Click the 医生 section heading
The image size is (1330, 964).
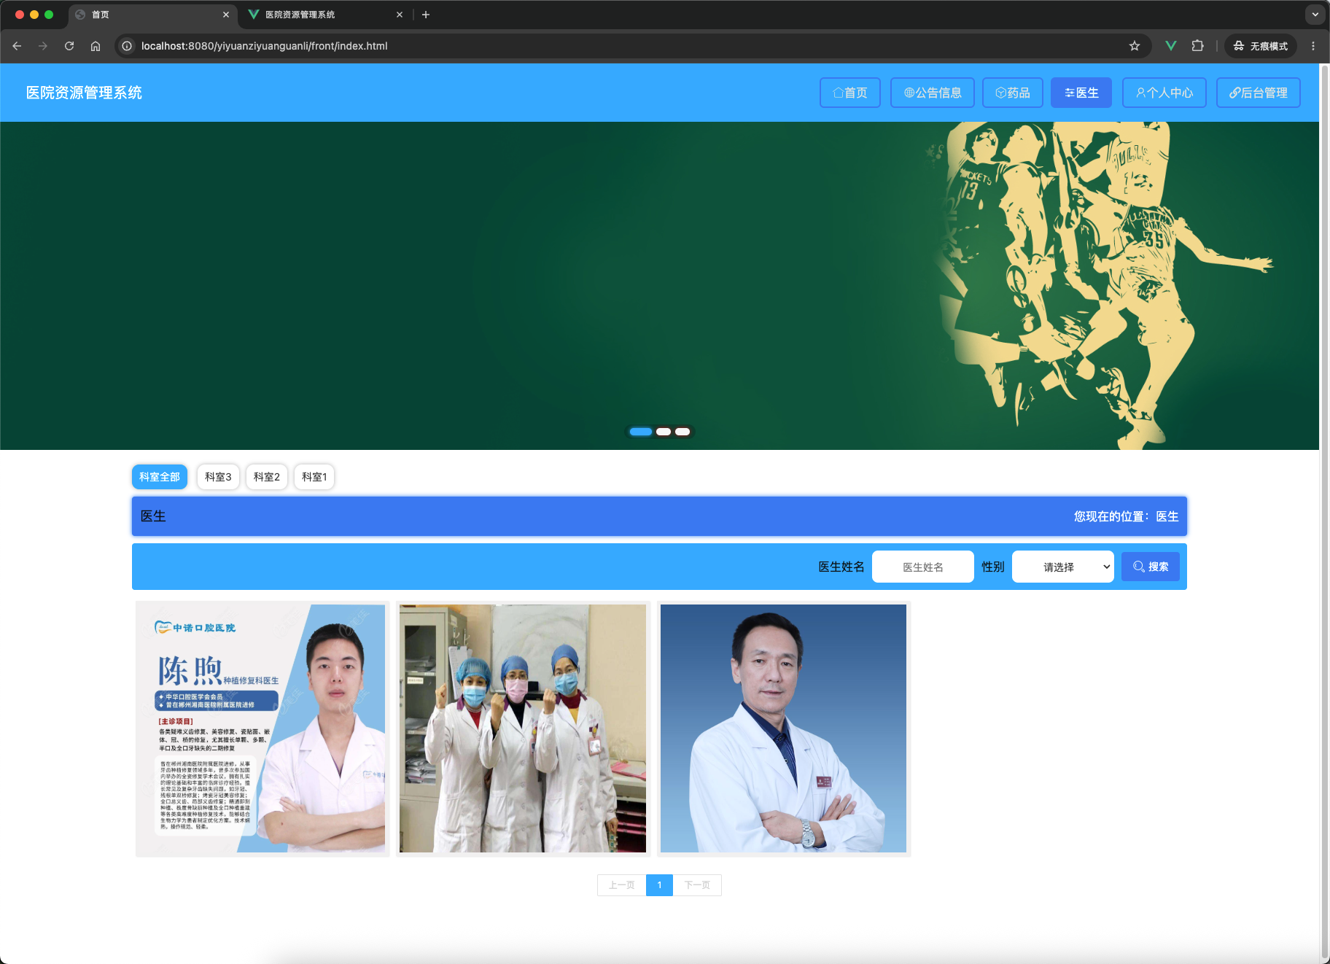pyautogui.click(x=153, y=516)
